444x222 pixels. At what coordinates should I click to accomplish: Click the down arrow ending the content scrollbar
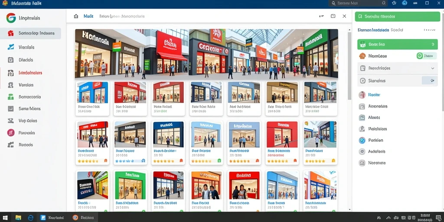(349, 209)
